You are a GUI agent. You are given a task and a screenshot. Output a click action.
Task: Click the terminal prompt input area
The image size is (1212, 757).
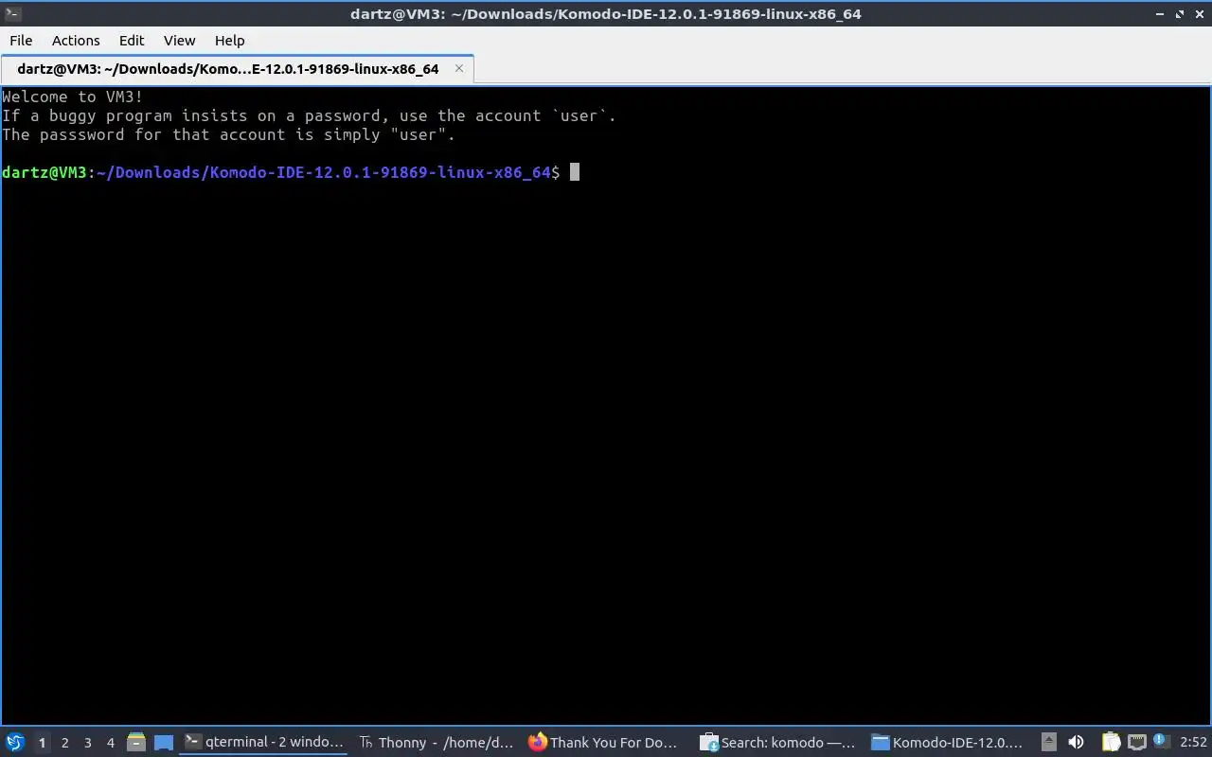(574, 172)
